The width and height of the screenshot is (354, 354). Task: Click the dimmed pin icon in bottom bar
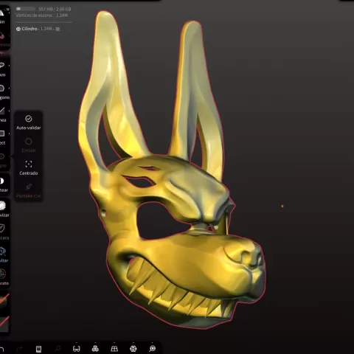pyautogui.click(x=58, y=349)
